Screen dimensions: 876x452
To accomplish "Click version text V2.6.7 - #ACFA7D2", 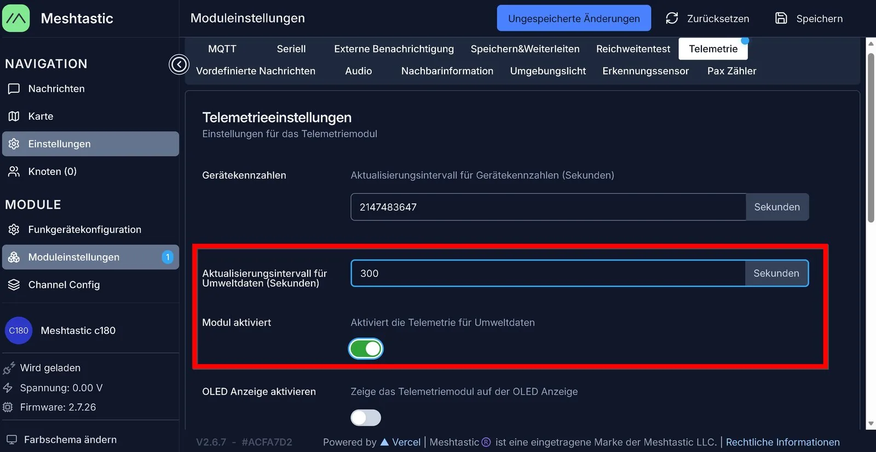I will click(244, 442).
